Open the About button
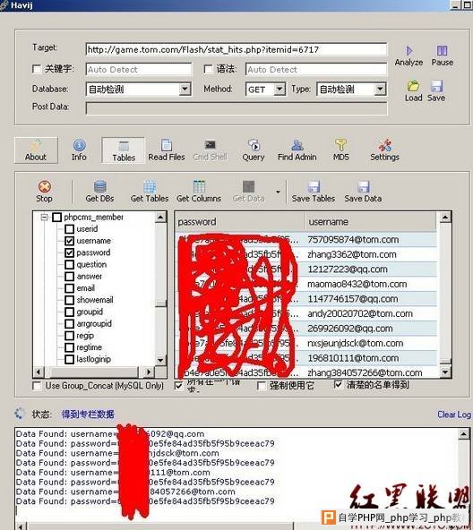Image resolution: width=473 pixels, height=530 pixels. pos(36,150)
